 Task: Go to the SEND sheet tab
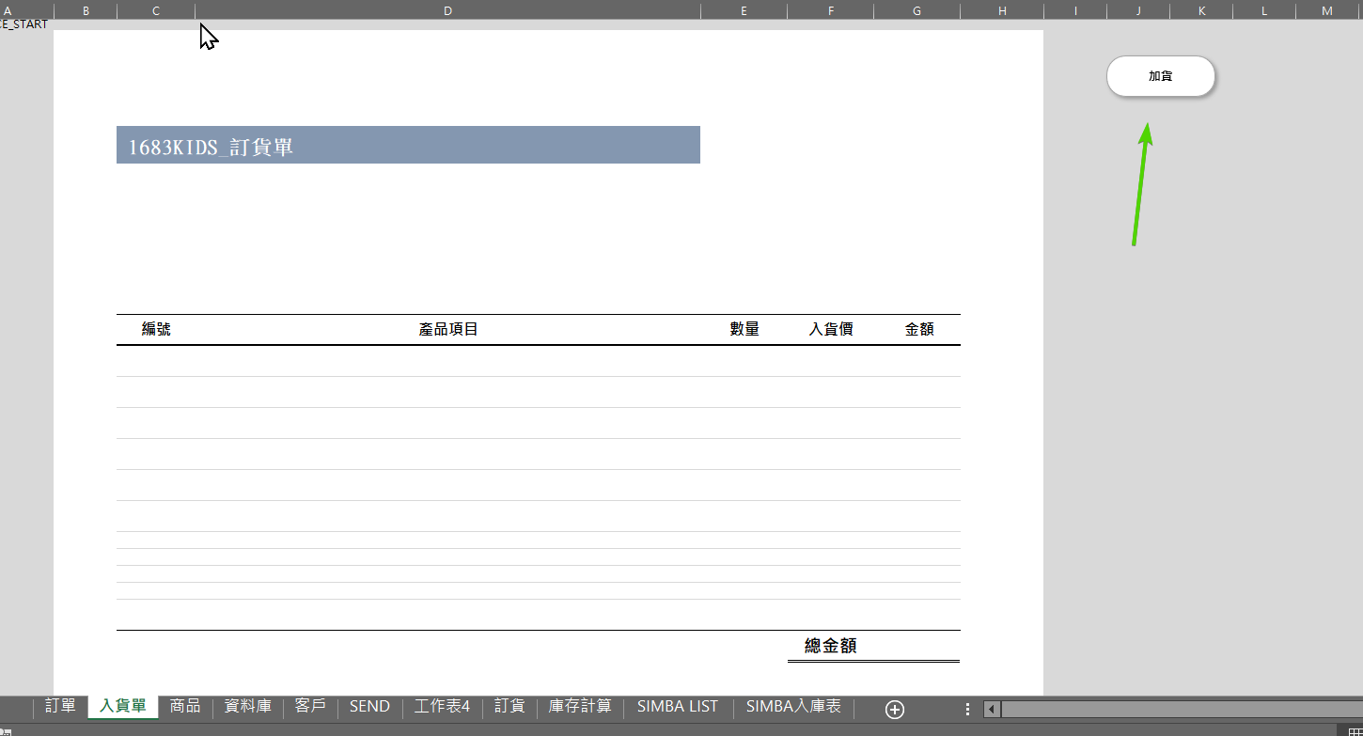coord(369,706)
